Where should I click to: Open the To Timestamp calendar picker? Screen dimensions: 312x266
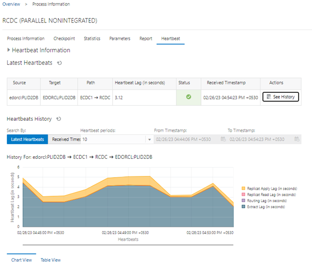coord(297,139)
